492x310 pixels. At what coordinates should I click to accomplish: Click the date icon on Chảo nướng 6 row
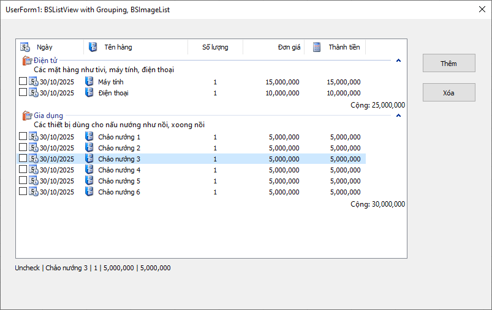coord(34,192)
